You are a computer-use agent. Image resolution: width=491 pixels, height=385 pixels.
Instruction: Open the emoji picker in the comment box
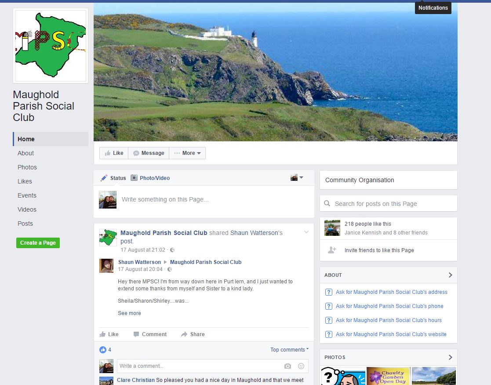click(x=301, y=366)
